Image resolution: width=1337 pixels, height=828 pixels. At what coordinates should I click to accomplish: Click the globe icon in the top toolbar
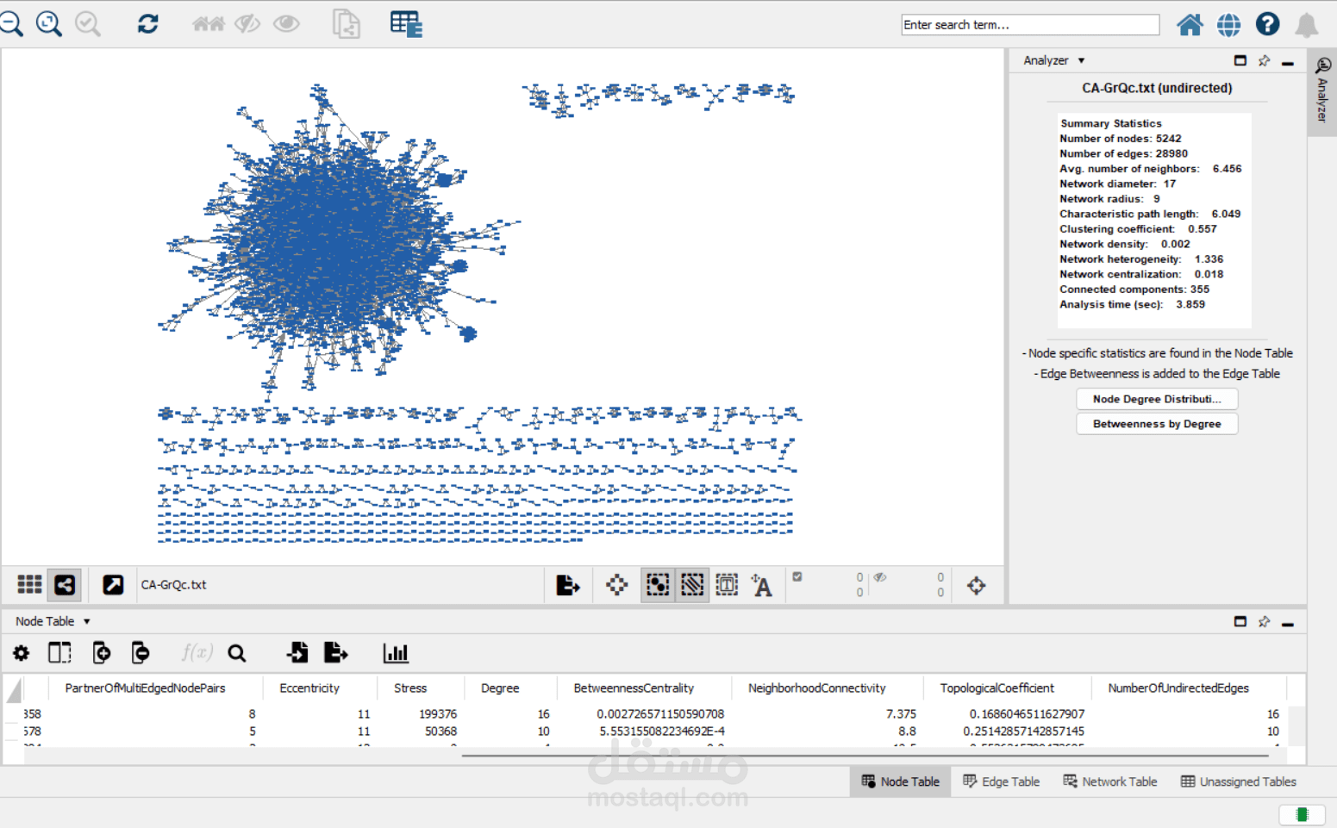1228,24
